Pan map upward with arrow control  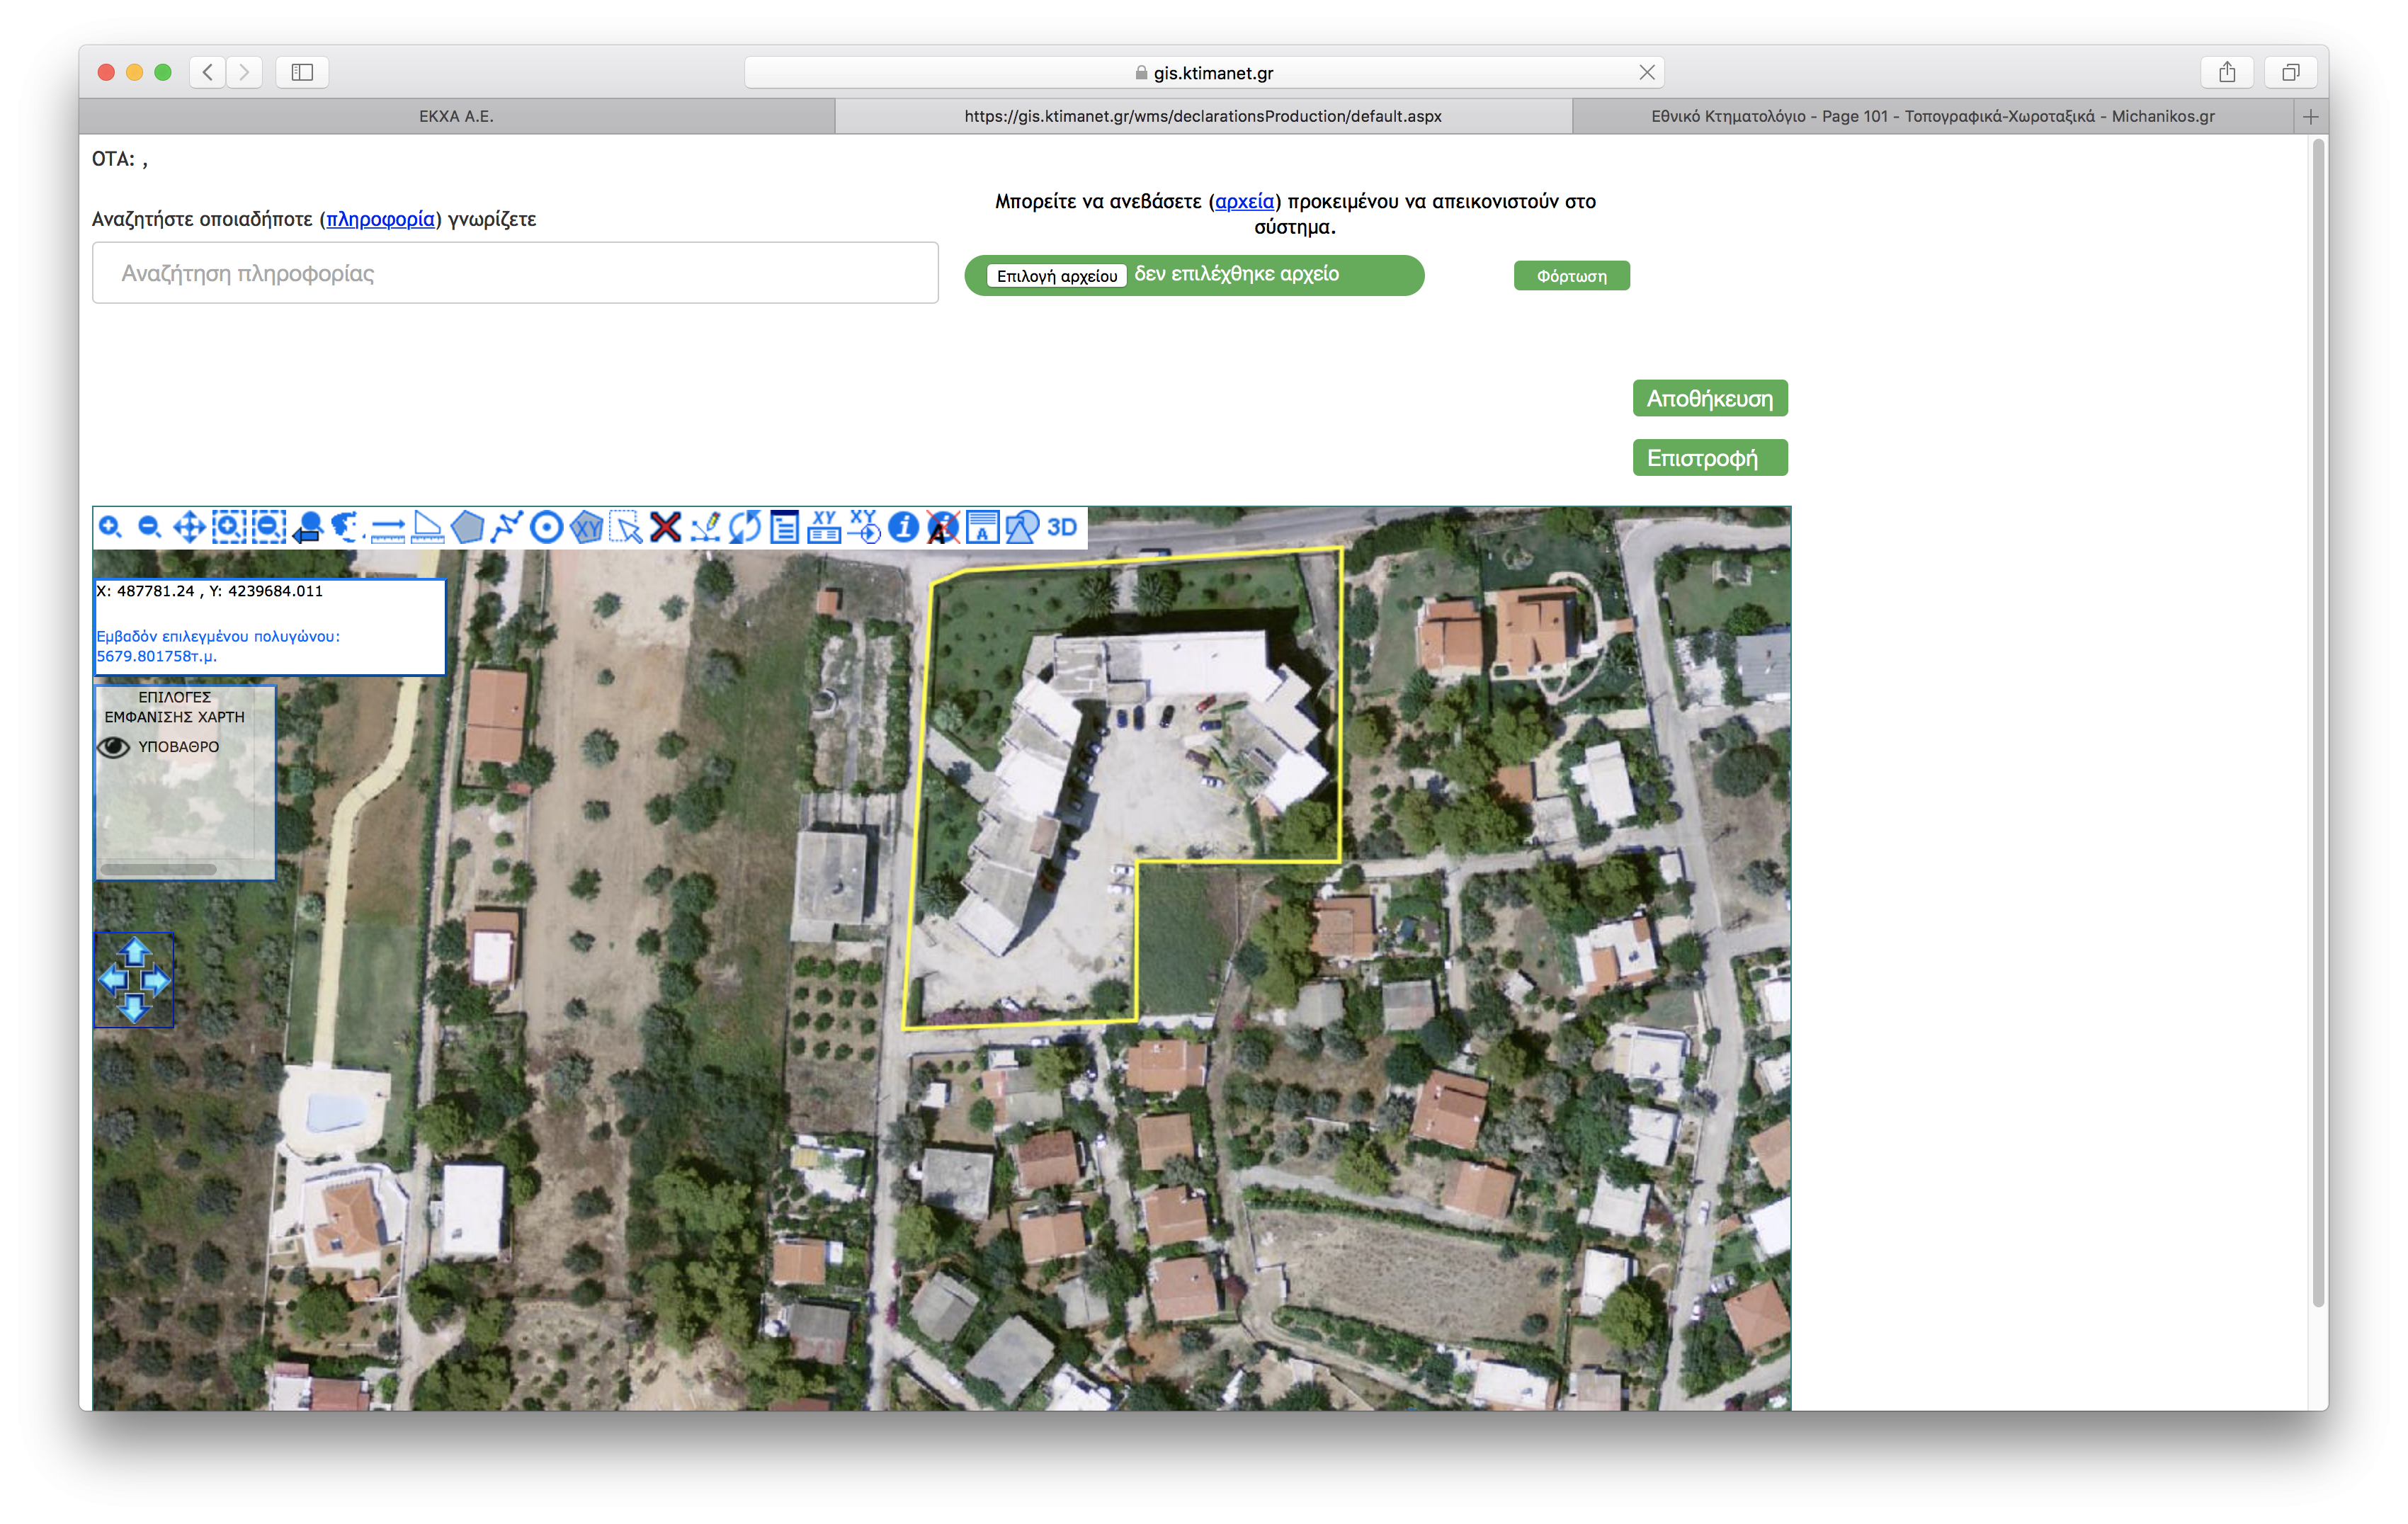click(x=135, y=950)
